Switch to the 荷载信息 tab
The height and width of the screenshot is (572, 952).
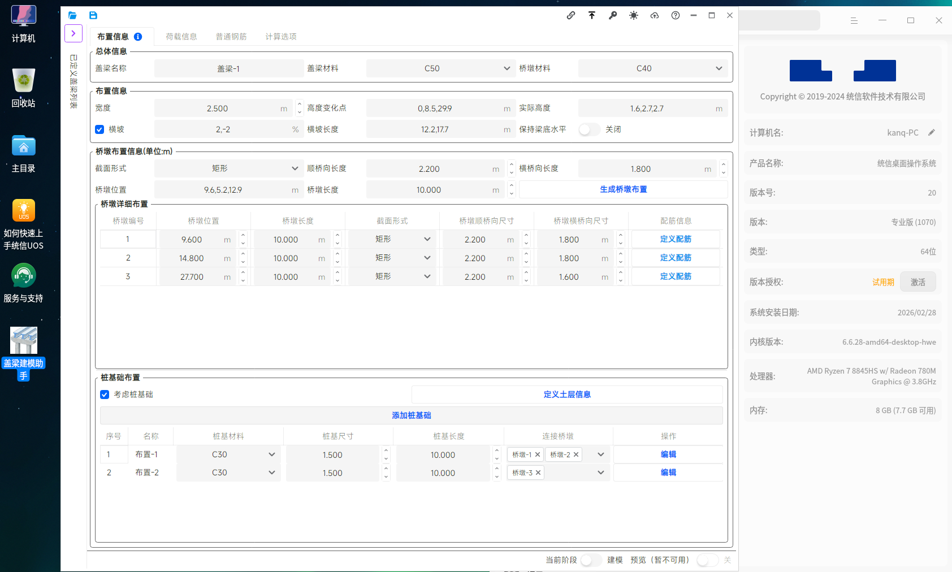tap(181, 37)
